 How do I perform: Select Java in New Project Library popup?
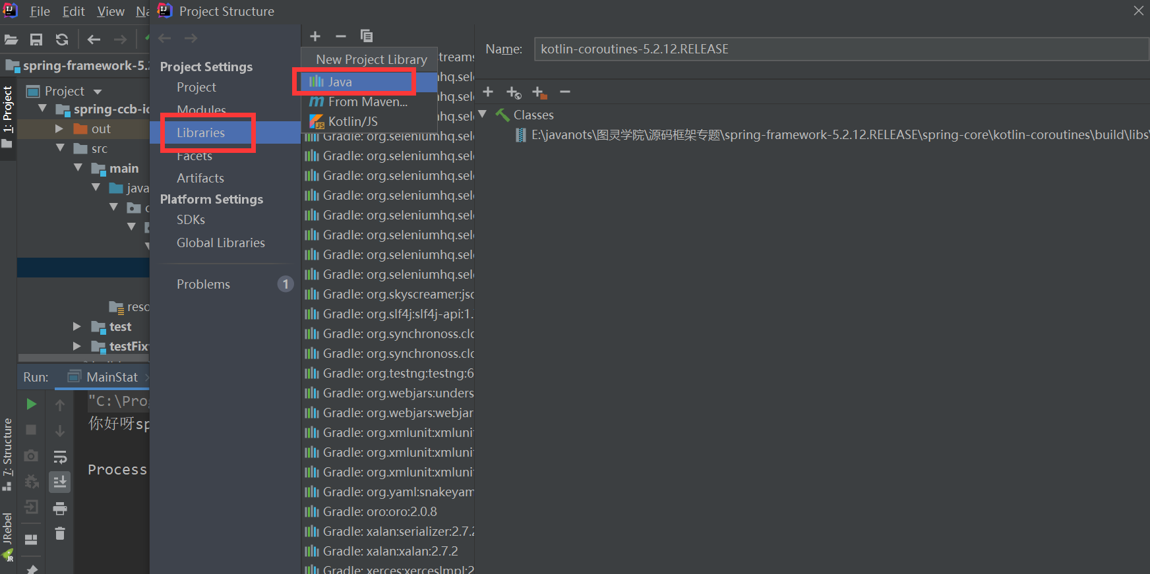(x=368, y=82)
